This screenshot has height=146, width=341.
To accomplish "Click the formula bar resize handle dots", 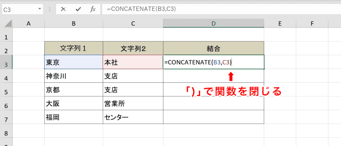I will [50, 9].
